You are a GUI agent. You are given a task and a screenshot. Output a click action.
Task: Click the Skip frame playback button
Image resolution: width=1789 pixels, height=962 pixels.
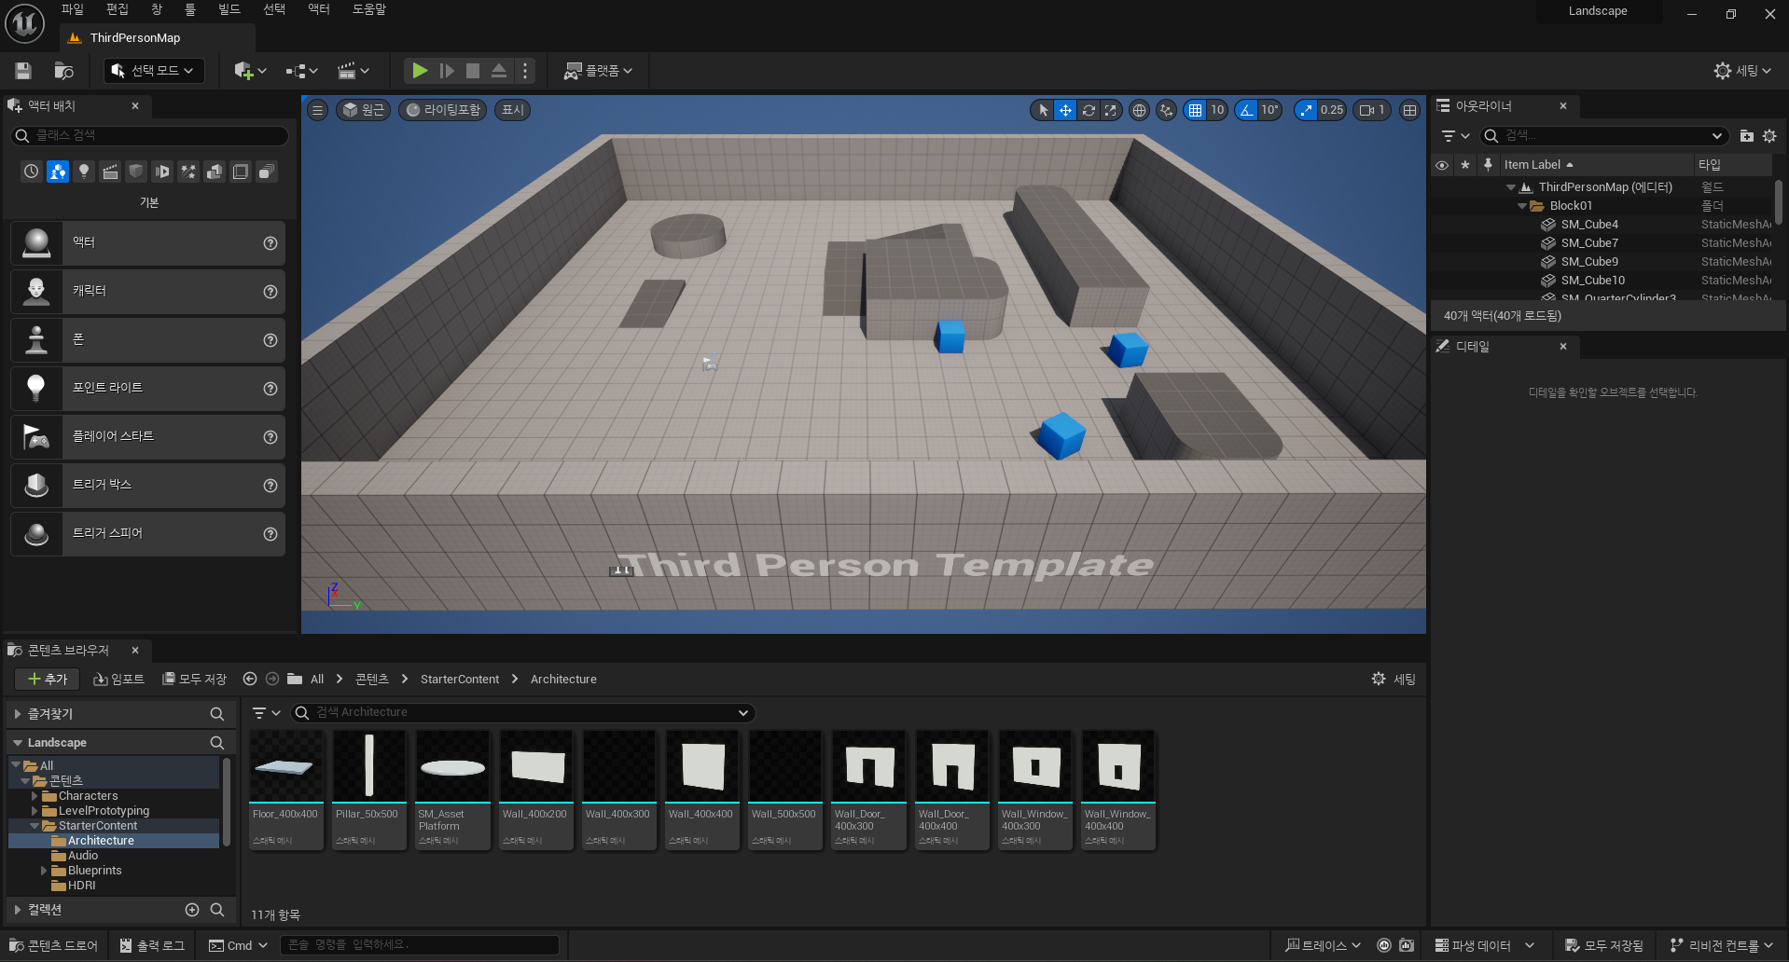click(x=447, y=71)
